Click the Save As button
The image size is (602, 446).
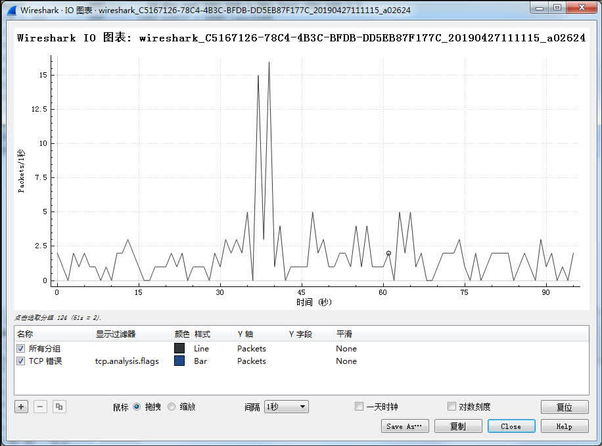click(405, 426)
